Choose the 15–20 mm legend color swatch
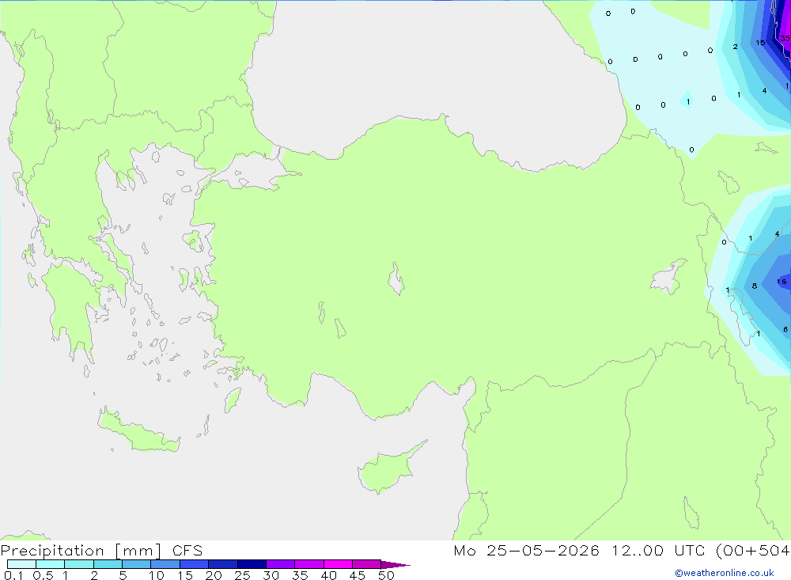Screen dimensions: 791x580 click(x=195, y=564)
